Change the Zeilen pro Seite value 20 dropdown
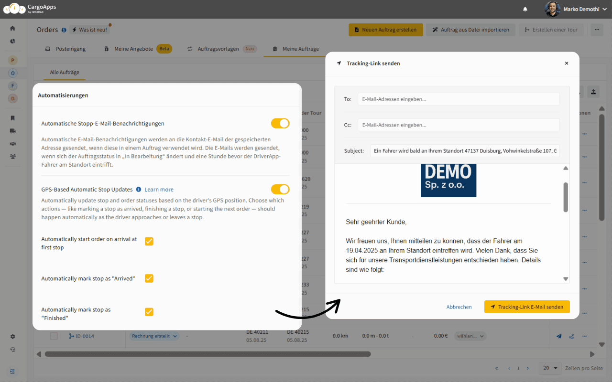Viewport: 612px width, 382px height. [549, 368]
